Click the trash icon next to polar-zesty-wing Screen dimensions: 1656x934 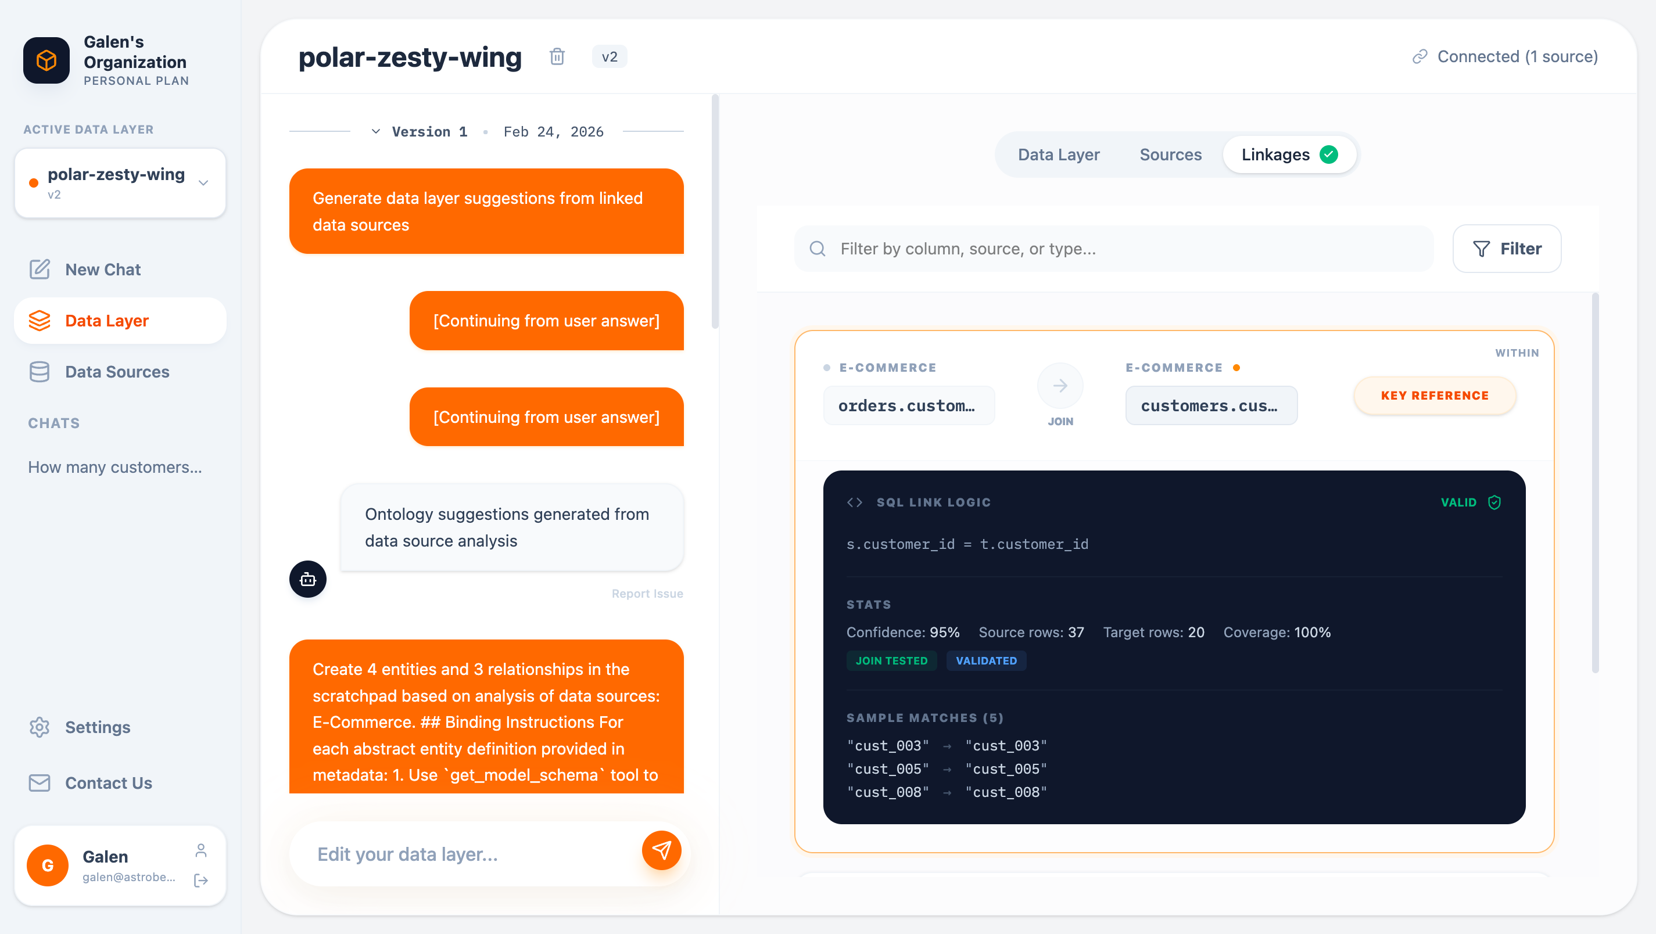coord(557,56)
